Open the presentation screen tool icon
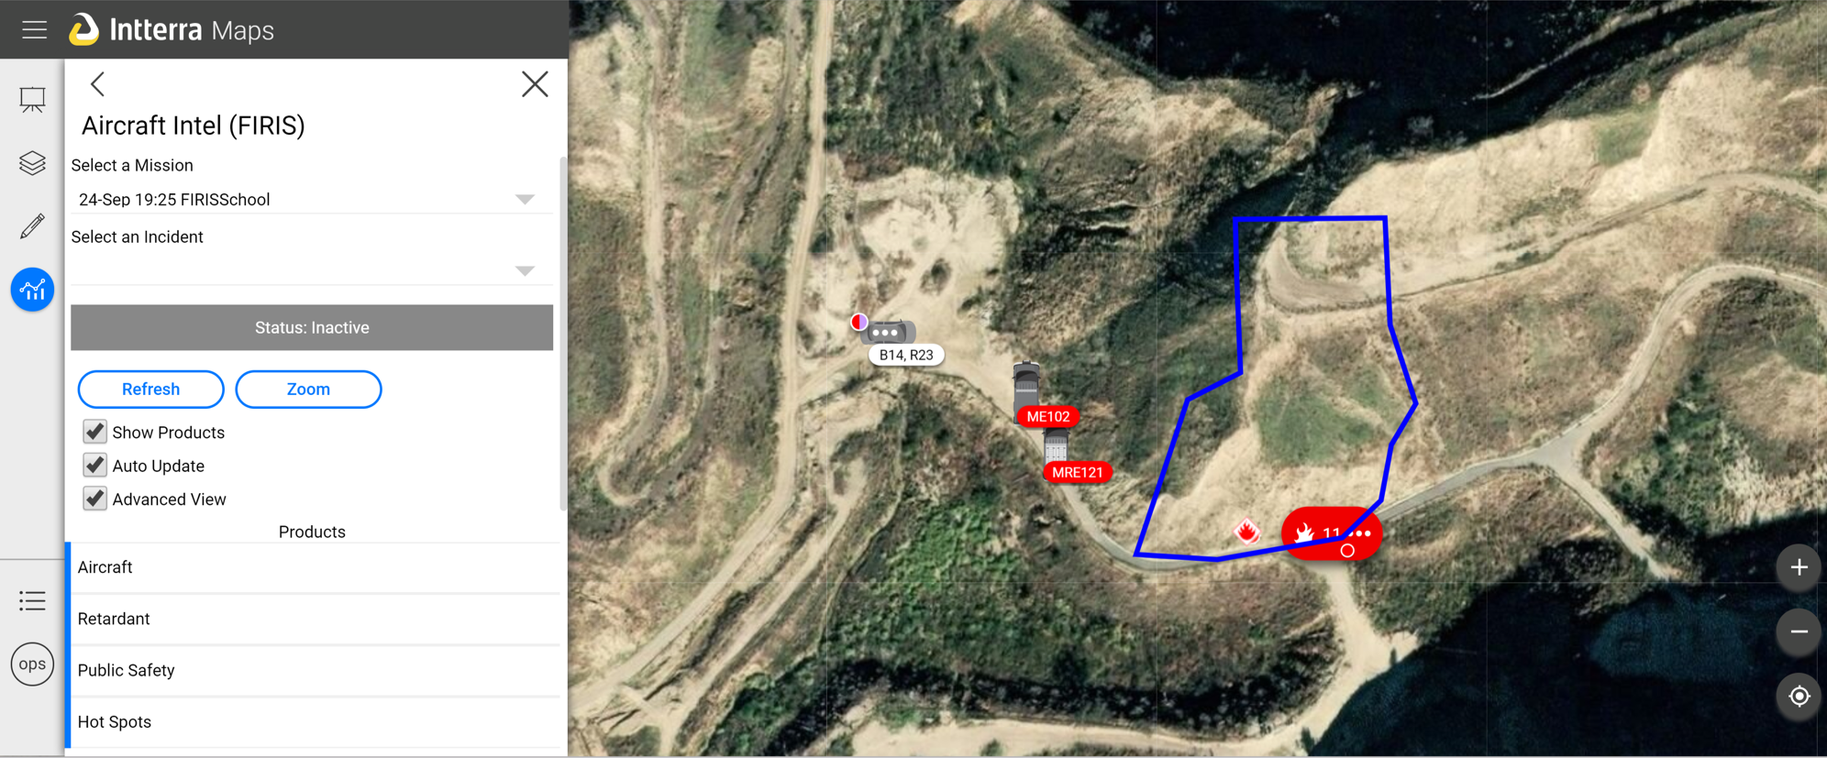Viewport: 1827px width, 758px height. click(32, 99)
